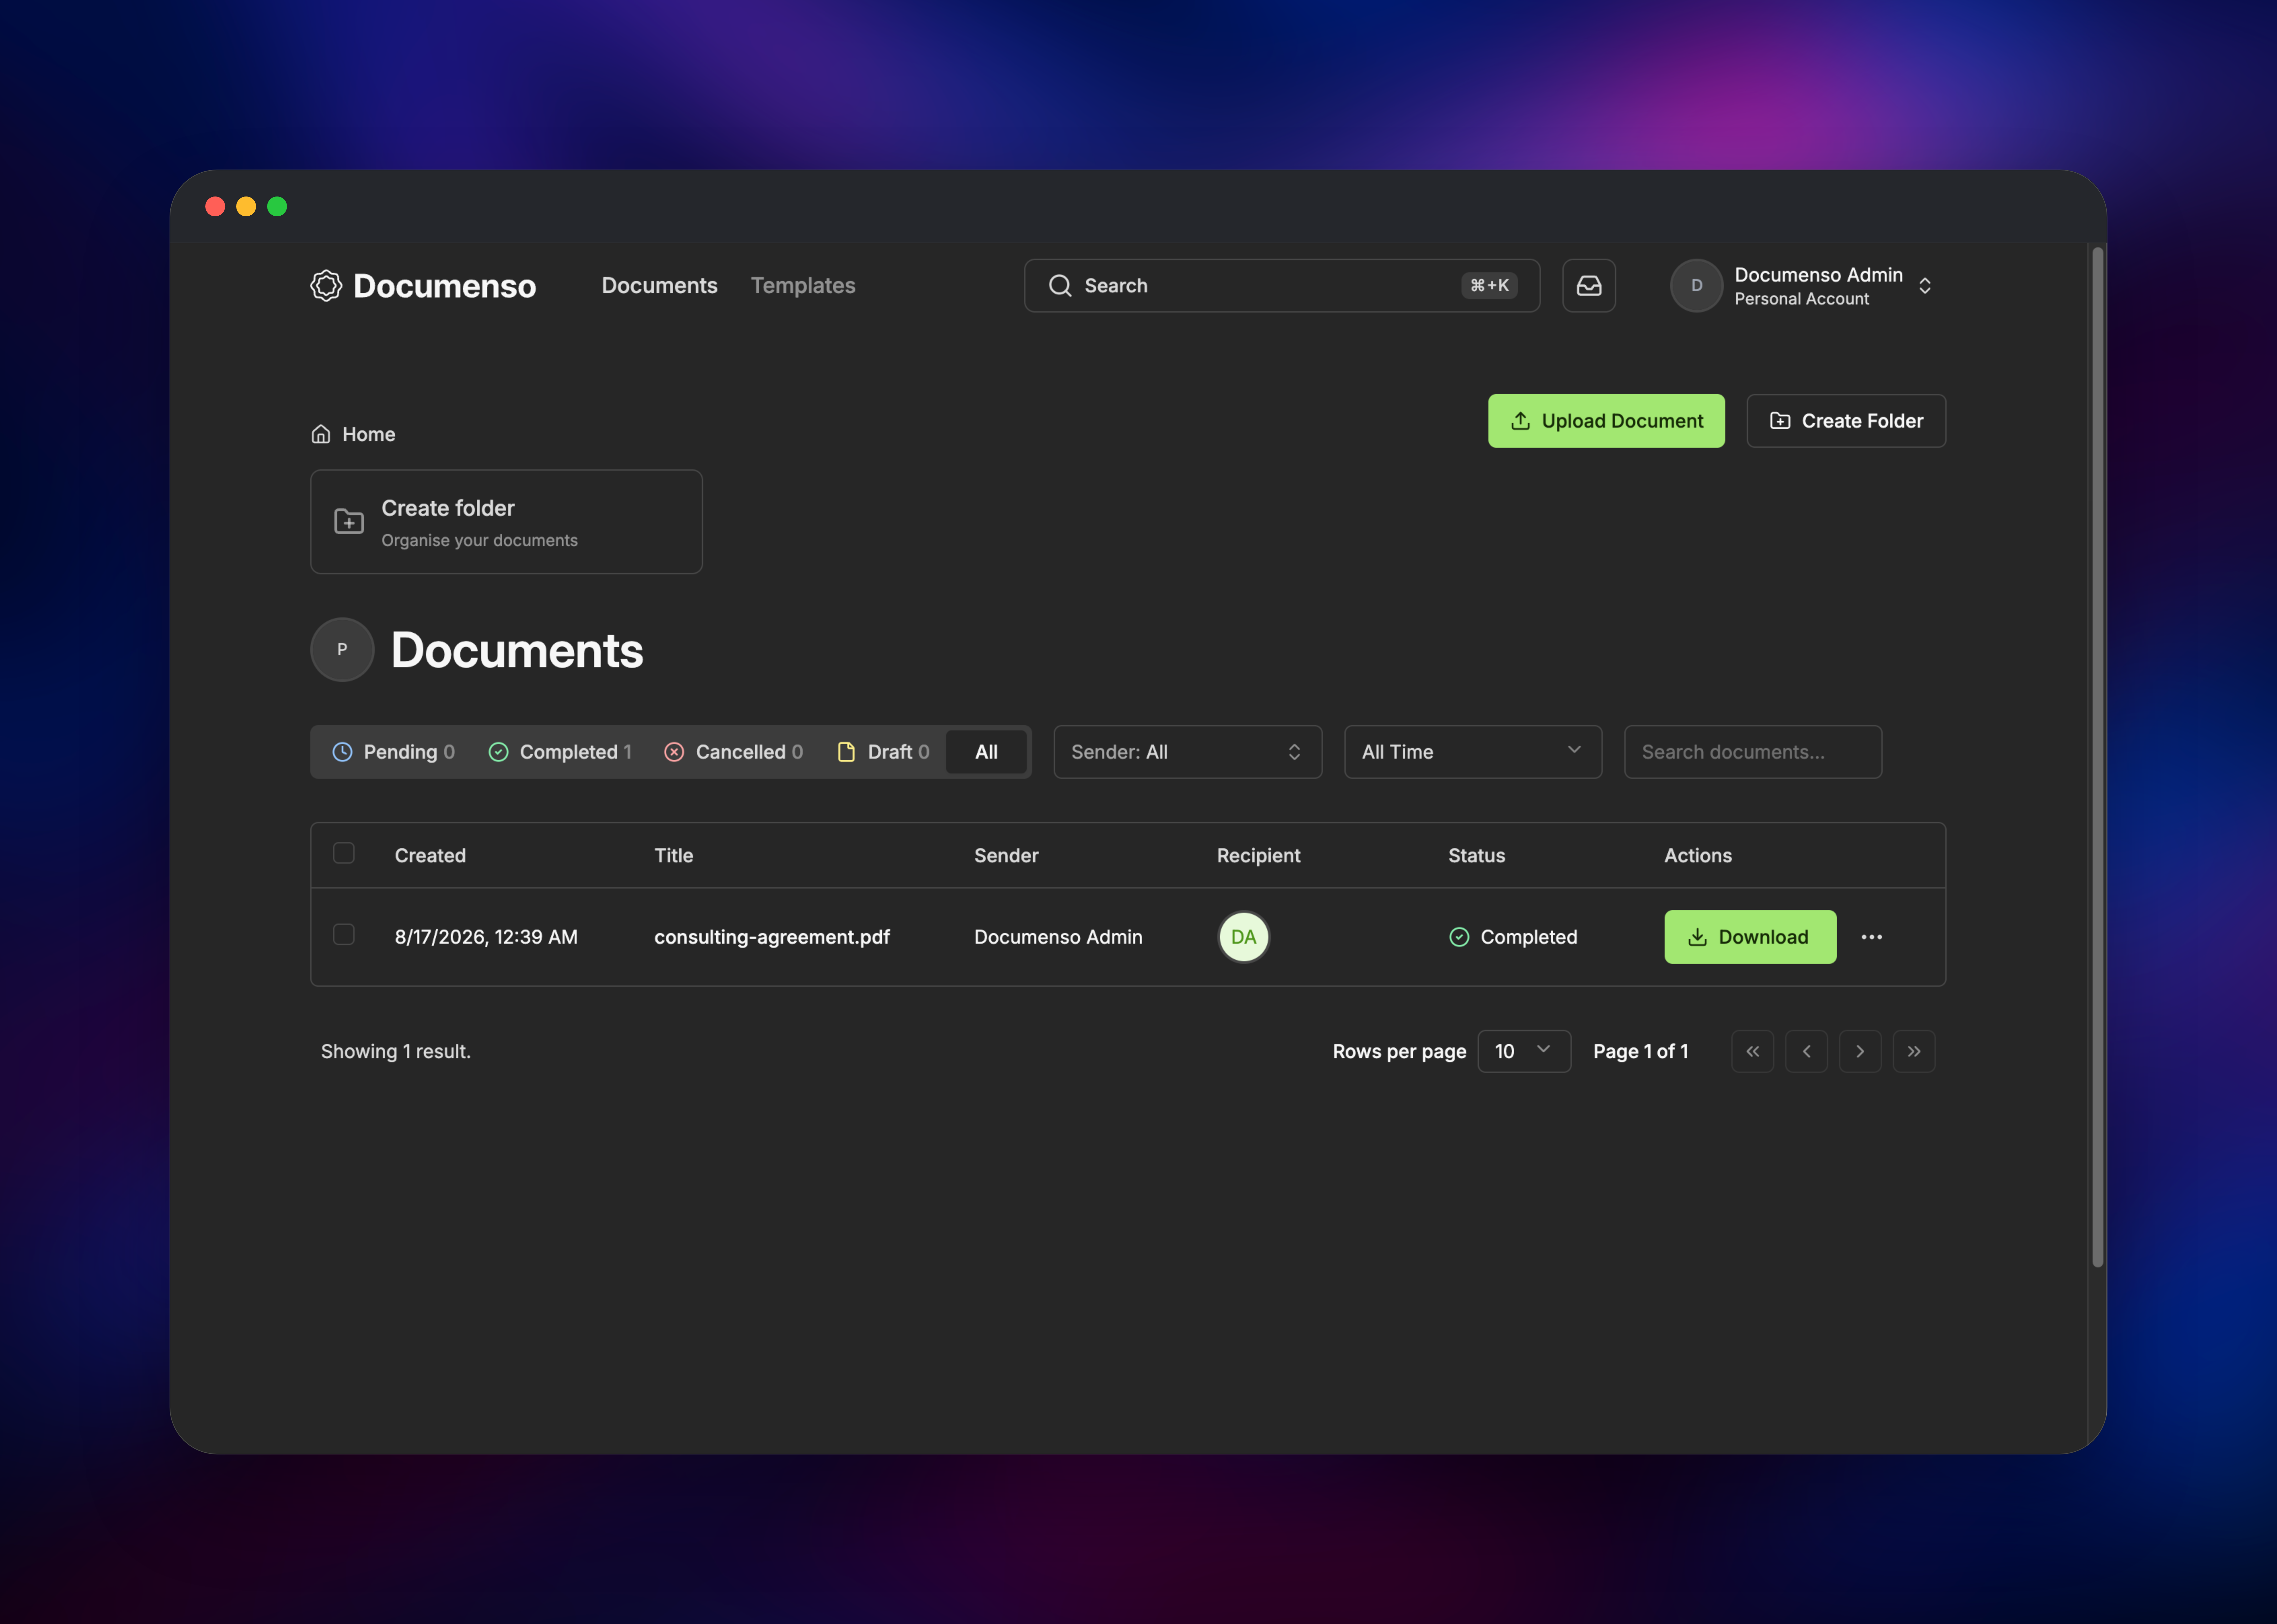Click the Created column header
The height and width of the screenshot is (1624, 2277).
430,856
